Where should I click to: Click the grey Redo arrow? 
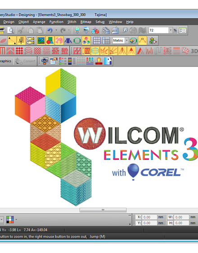coord(63,30)
